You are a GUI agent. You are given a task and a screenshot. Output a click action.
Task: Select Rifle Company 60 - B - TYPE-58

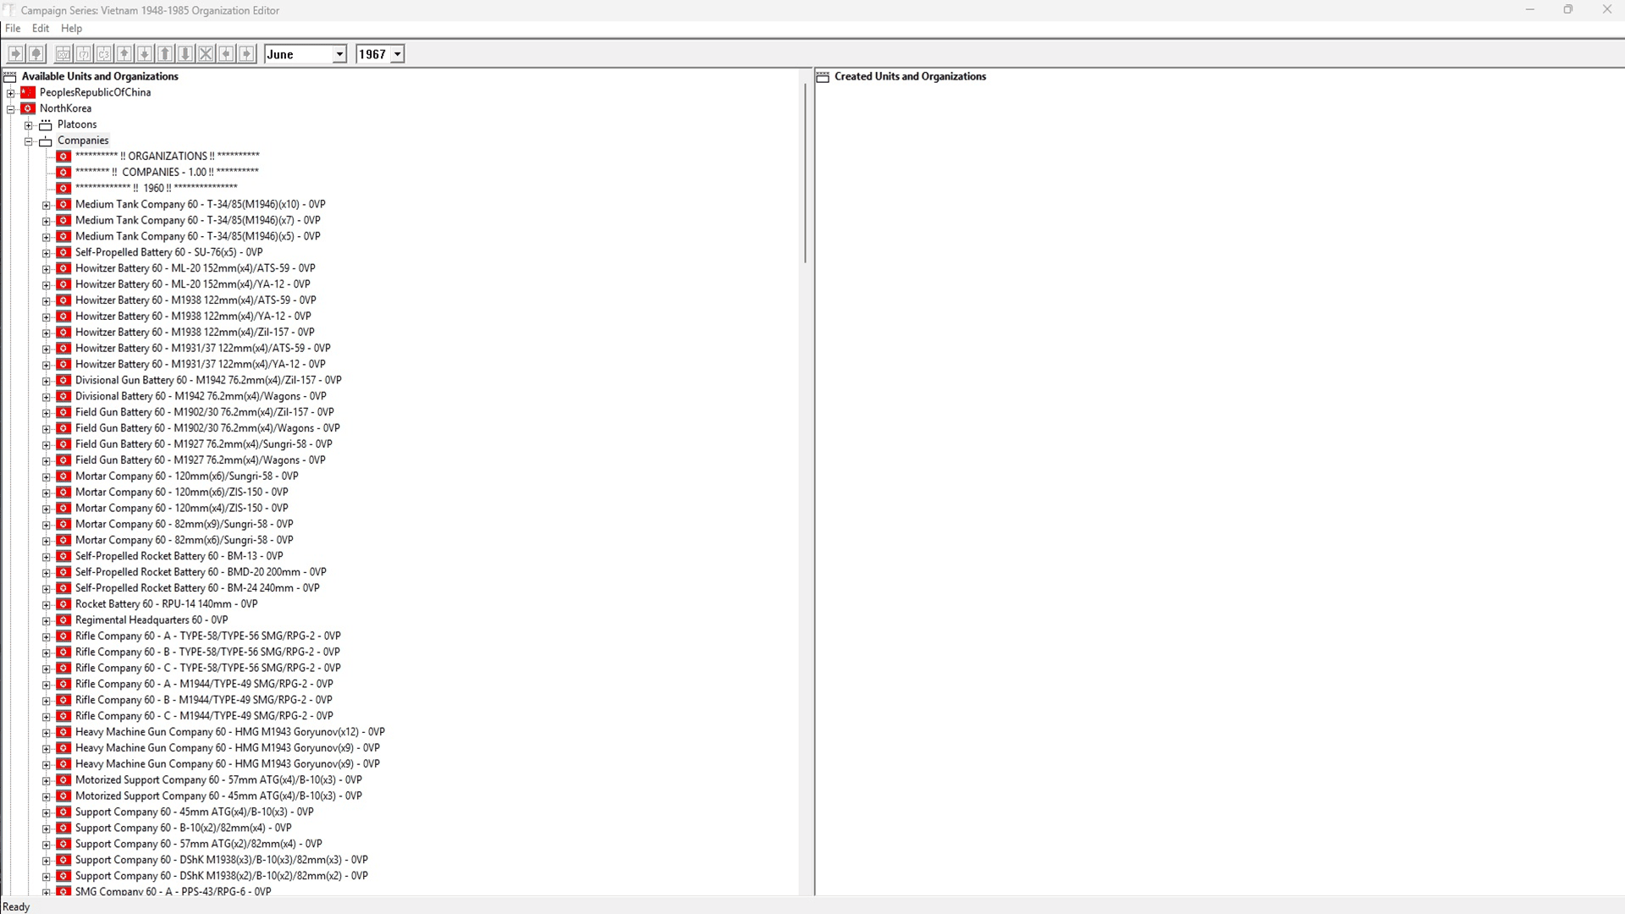tap(207, 652)
